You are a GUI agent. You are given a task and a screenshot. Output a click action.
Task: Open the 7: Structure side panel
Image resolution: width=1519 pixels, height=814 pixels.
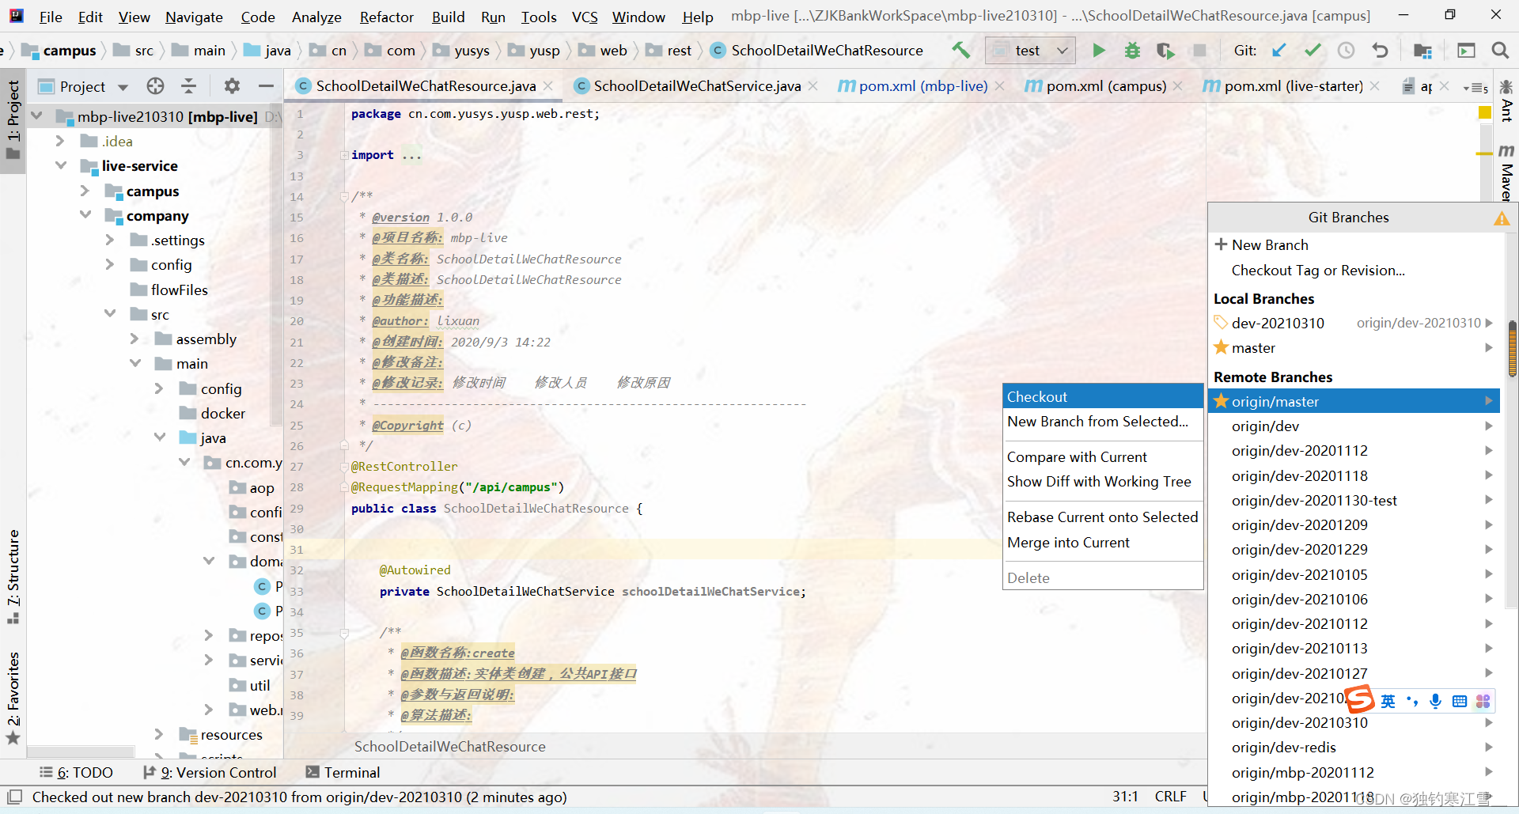(13, 577)
